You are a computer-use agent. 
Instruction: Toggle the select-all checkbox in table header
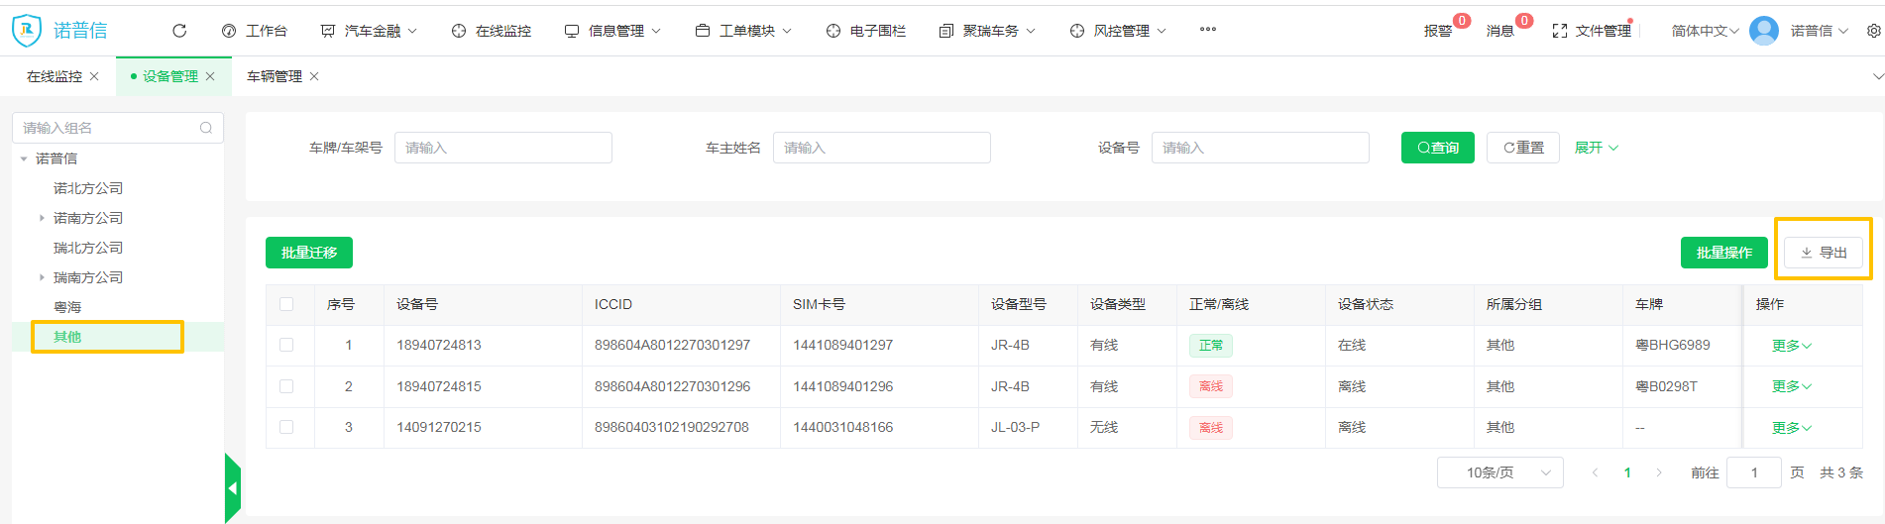tap(286, 304)
